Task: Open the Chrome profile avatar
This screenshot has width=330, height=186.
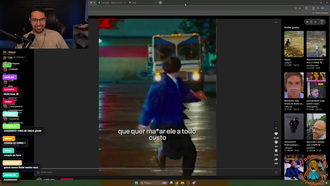Action: (323, 8)
